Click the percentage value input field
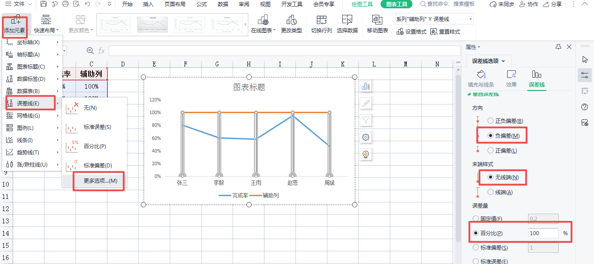Screen dimensions: 594x264 point(543,233)
